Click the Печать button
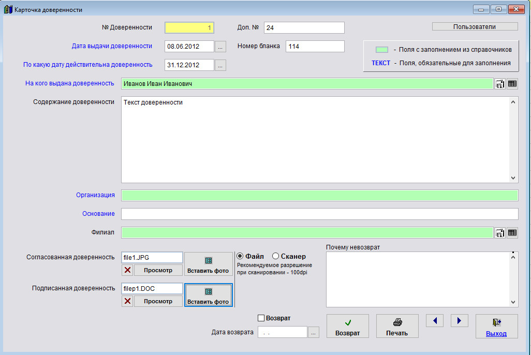This screenshot has width=531, height=355. tap(397, 327)
